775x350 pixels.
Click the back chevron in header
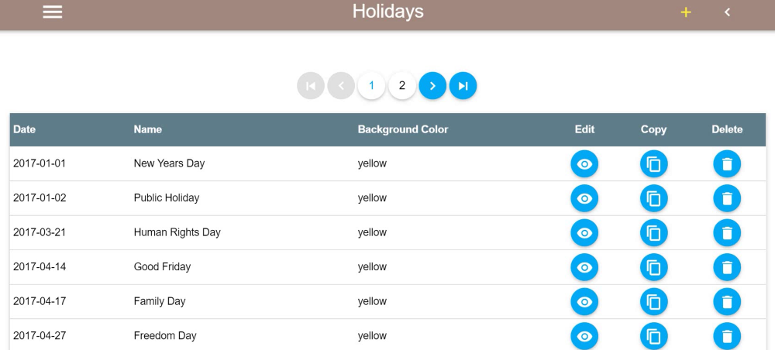click(727, 12)
